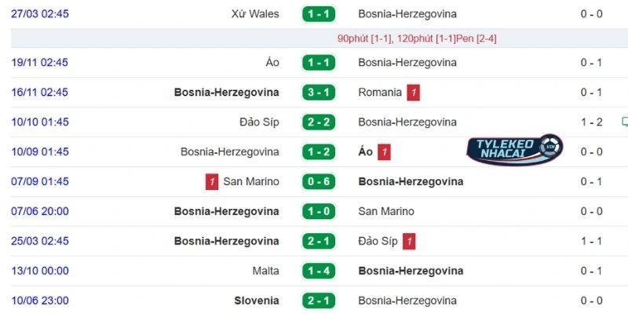The height and width of the screenshot is (314, 628).
Task: Open the Slovenia team link
Action: 256,301
